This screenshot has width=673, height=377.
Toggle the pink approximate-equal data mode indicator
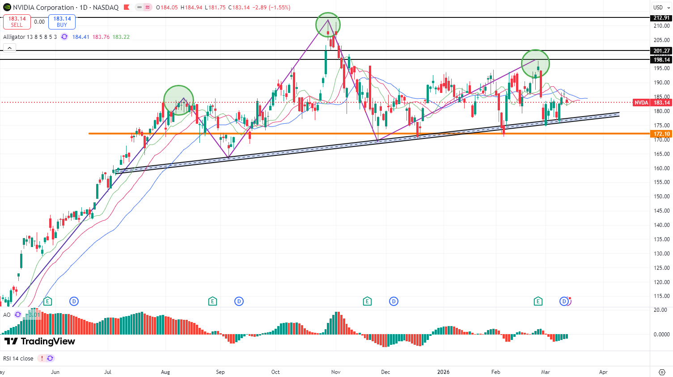coord(148,8)
